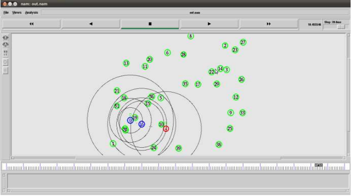Select green node 5
The image size is (352, 196).
160,98
